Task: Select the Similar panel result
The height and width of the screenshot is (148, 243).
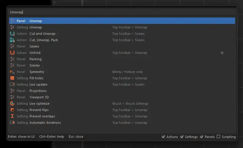Action: click(122, 65)
